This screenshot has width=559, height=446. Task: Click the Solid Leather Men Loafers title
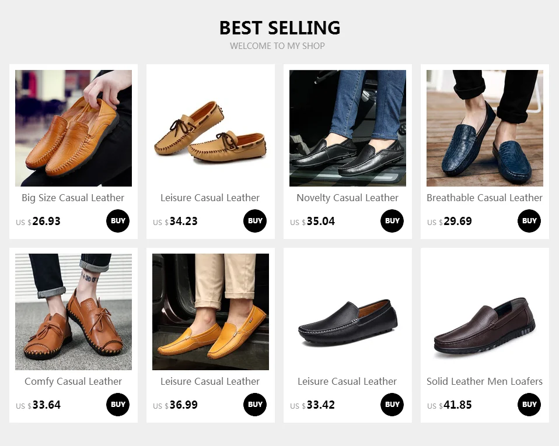[x=484, y=381]
